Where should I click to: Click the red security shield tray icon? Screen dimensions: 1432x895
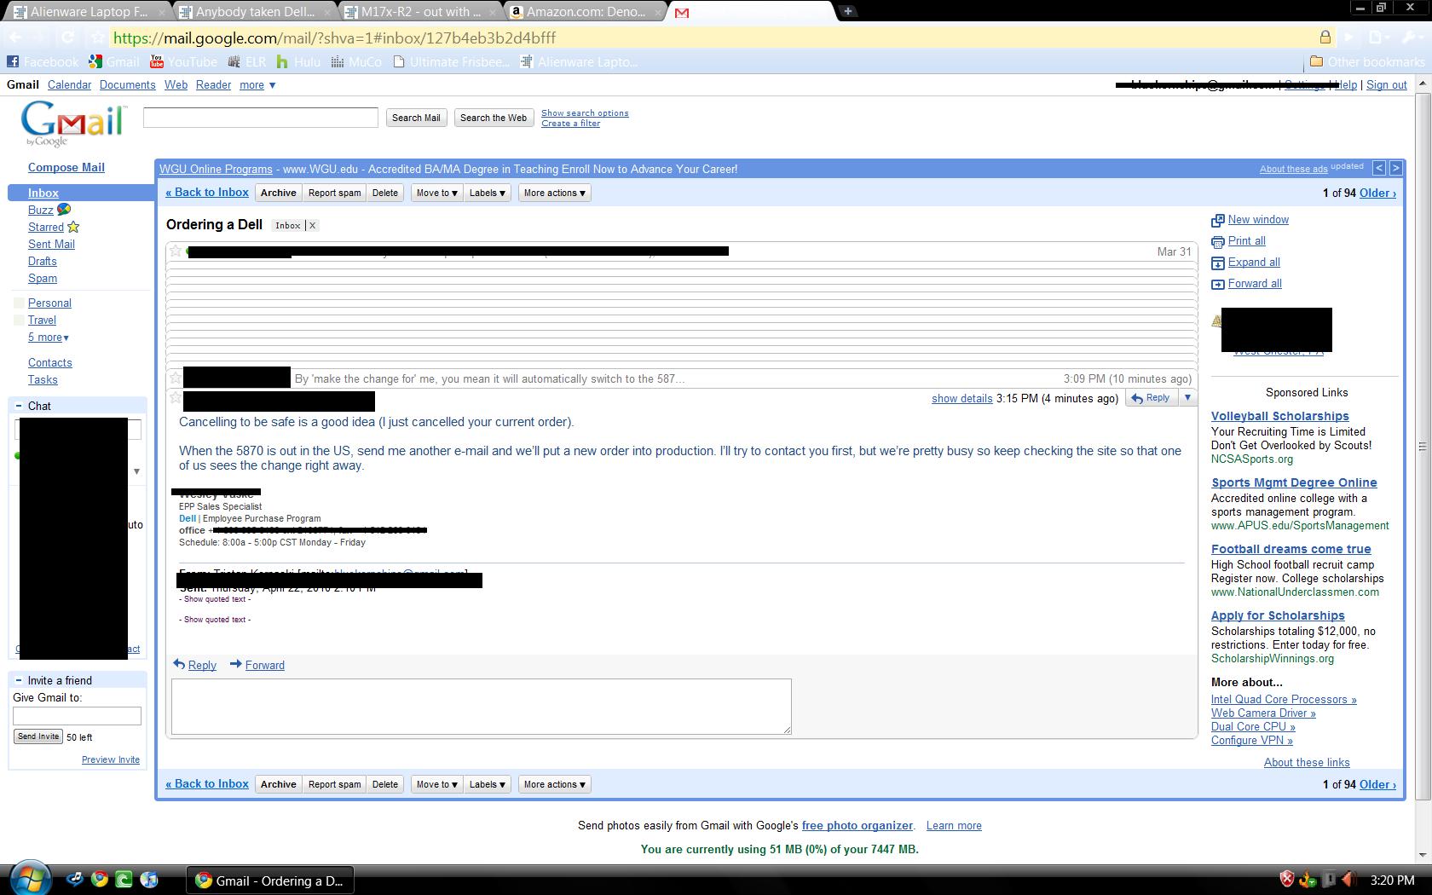click(x=1287, y=880)
